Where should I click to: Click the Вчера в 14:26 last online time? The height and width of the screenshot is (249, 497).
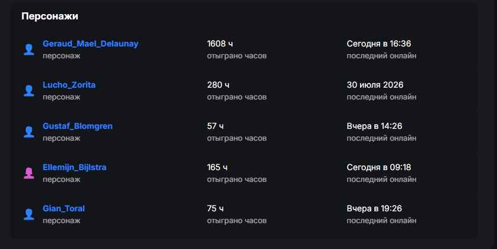(374, 126)
